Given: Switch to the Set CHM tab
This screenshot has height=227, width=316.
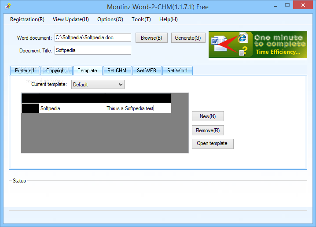Looking at the screenshot, I should [x=117, y=71].
